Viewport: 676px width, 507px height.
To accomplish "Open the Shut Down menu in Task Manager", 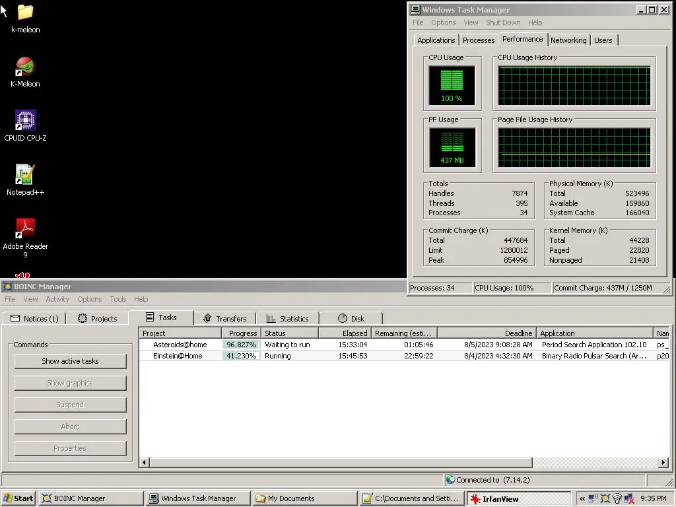I will point(503,22).
